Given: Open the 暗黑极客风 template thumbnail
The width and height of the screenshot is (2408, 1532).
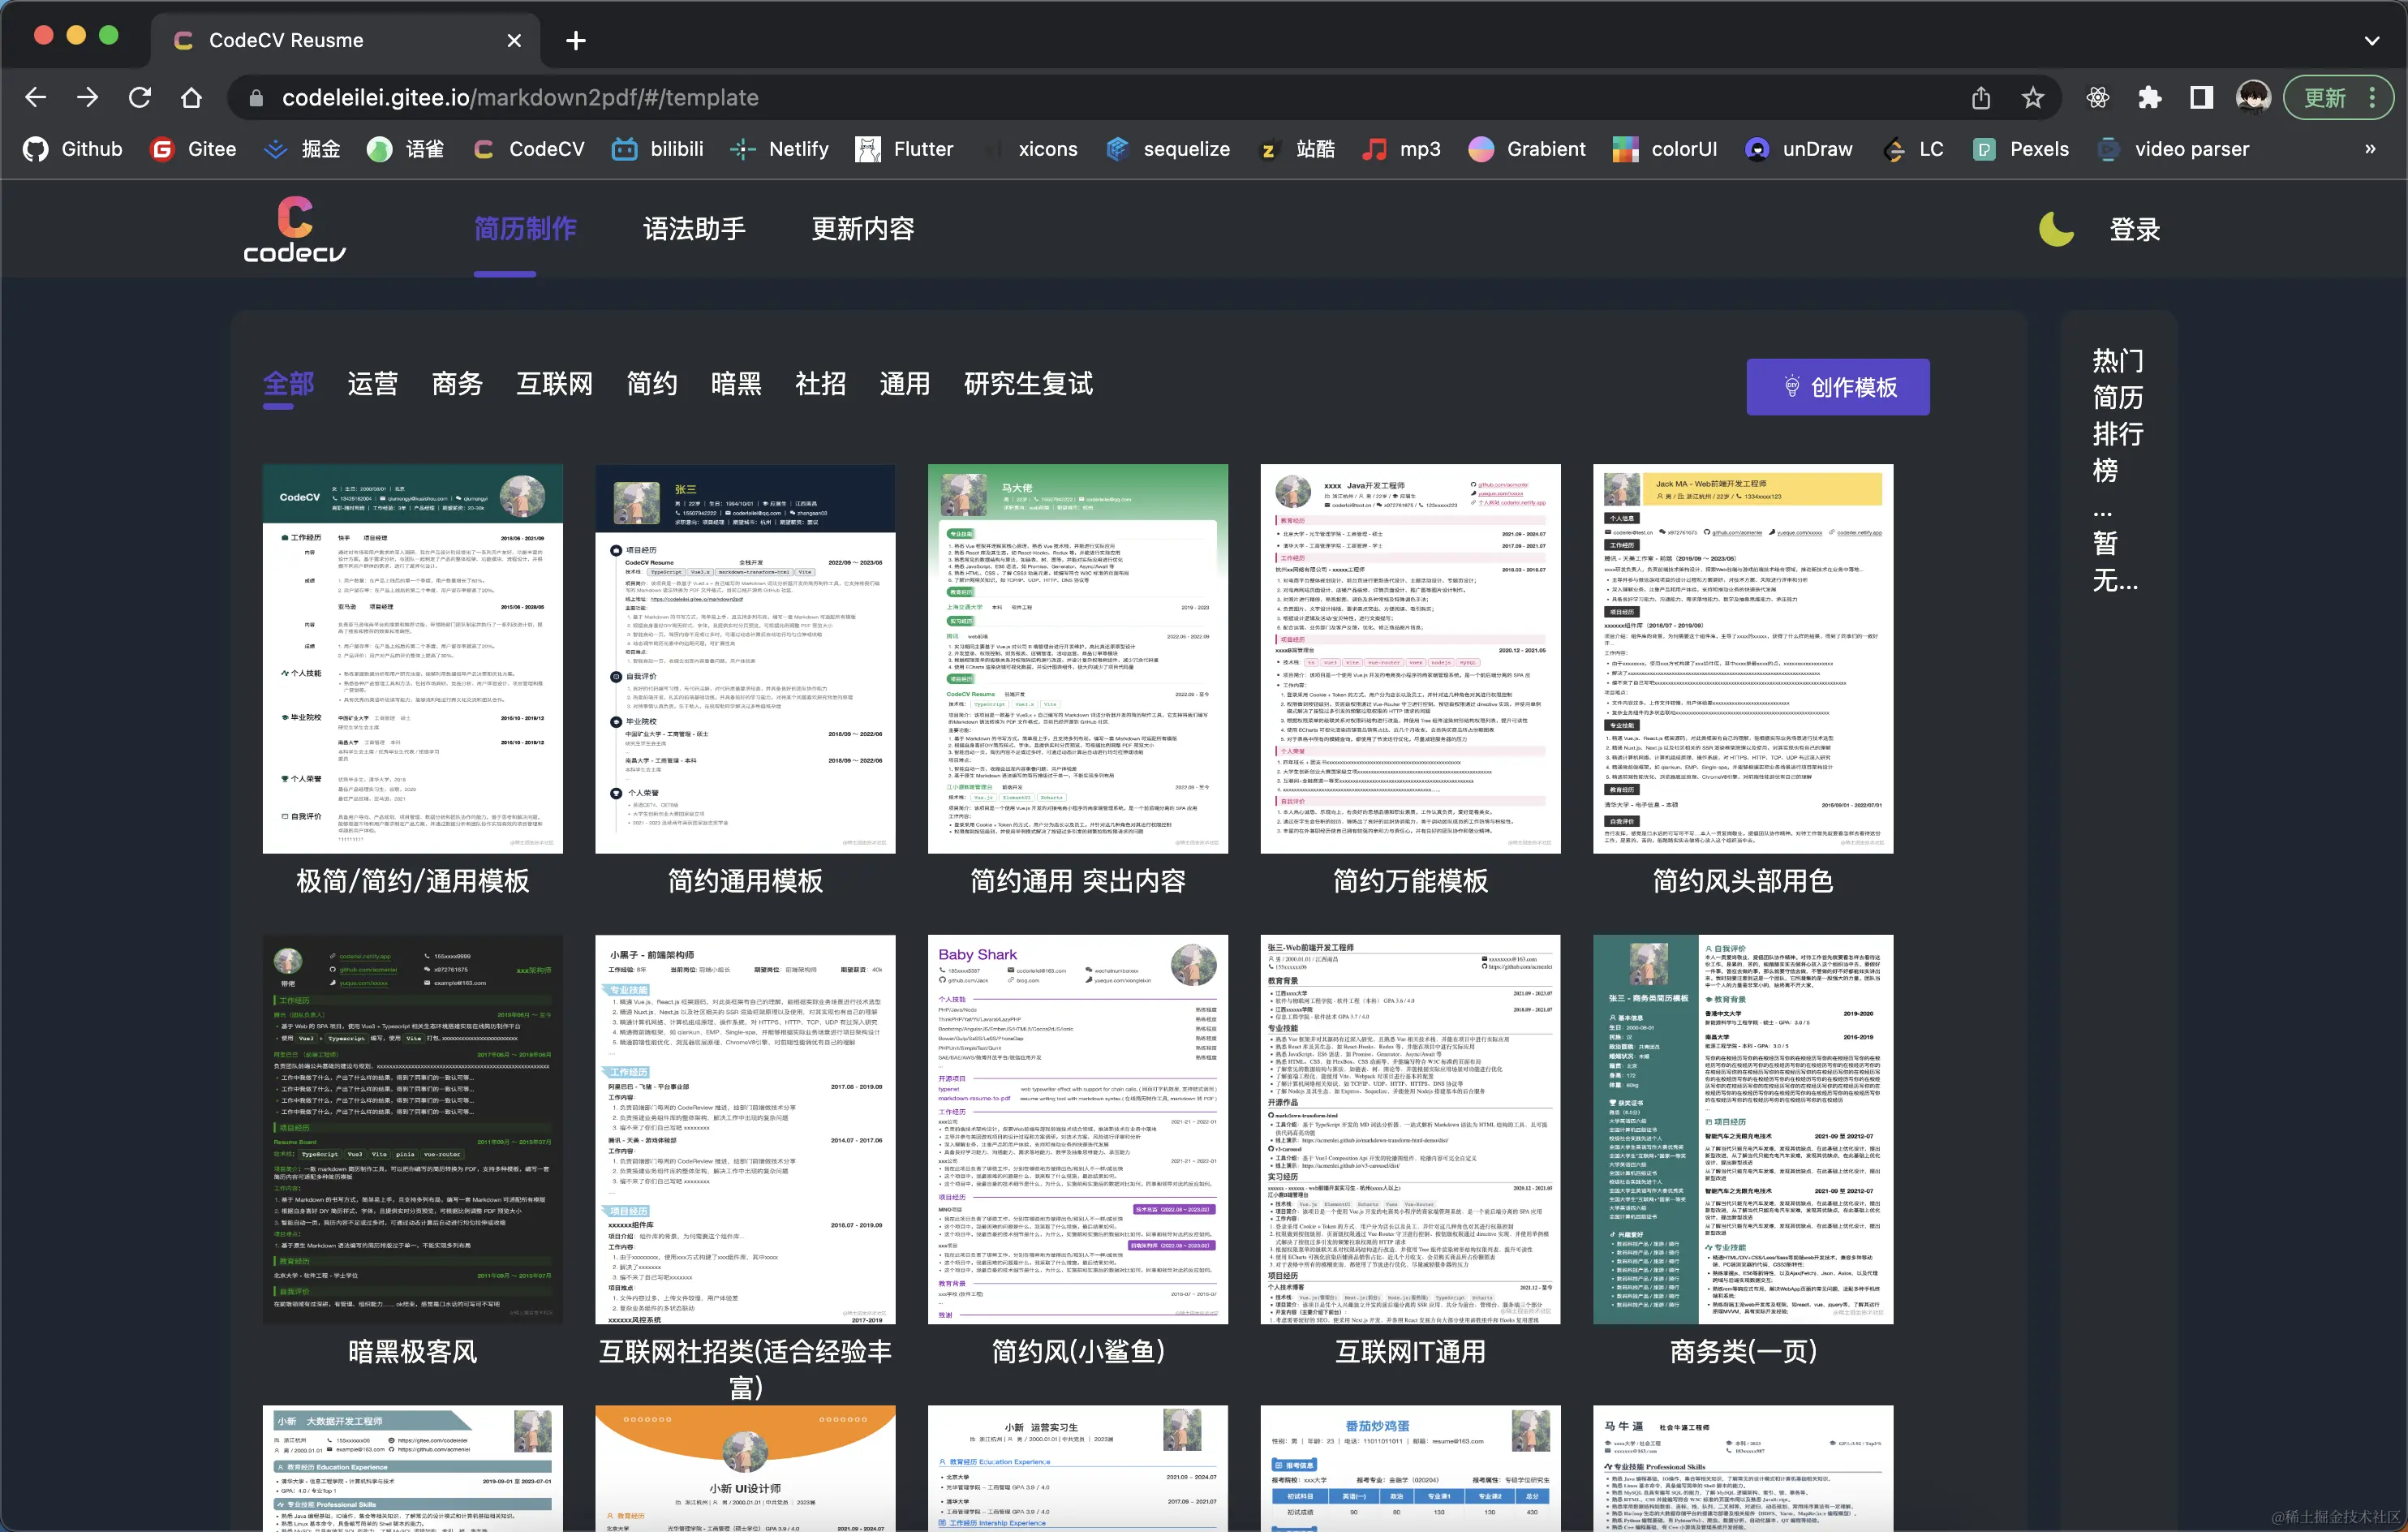Looking at the screenshot, I should pyautogui.click(x=412, y=1129).
